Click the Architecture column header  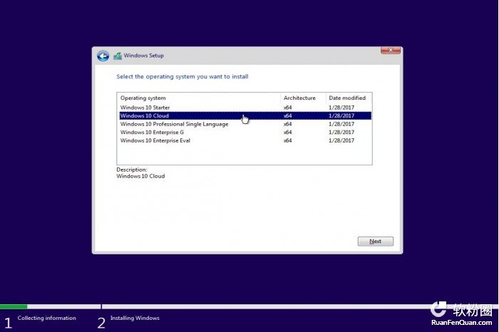coord(303,98)
